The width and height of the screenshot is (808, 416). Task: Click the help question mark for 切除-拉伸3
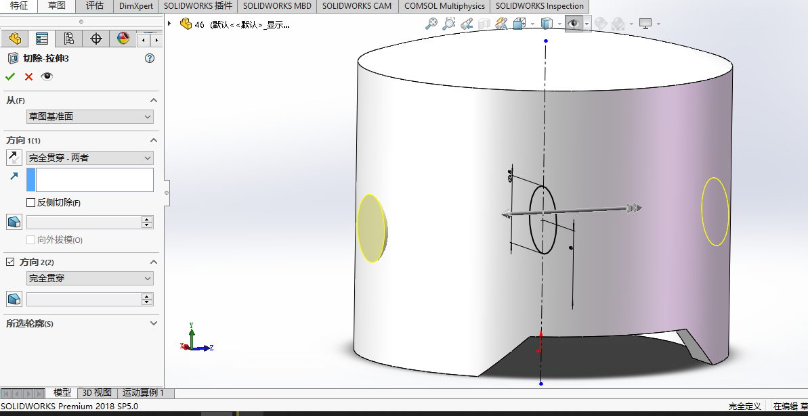(150, 58)
